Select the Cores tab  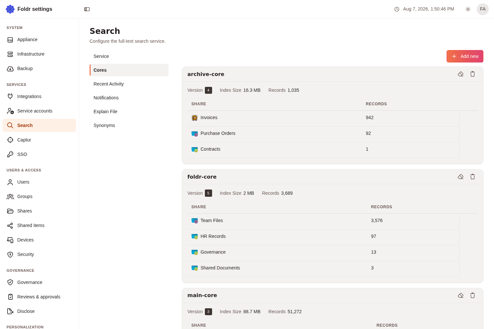(129, 70)
